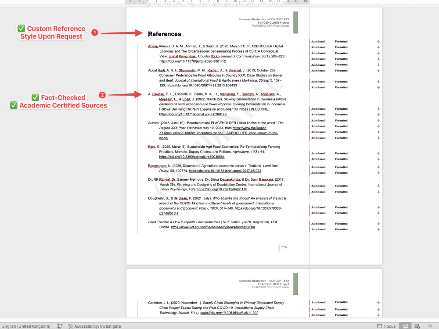Screen dimensions: 439x329
Task: Open Outline view from the status bar
Action: (x=430, y=326)
